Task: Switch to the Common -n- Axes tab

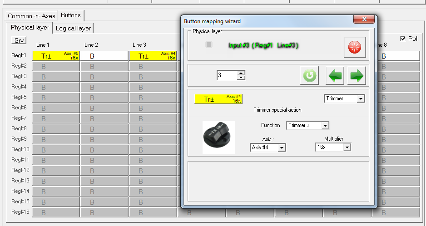Action: 31,16
